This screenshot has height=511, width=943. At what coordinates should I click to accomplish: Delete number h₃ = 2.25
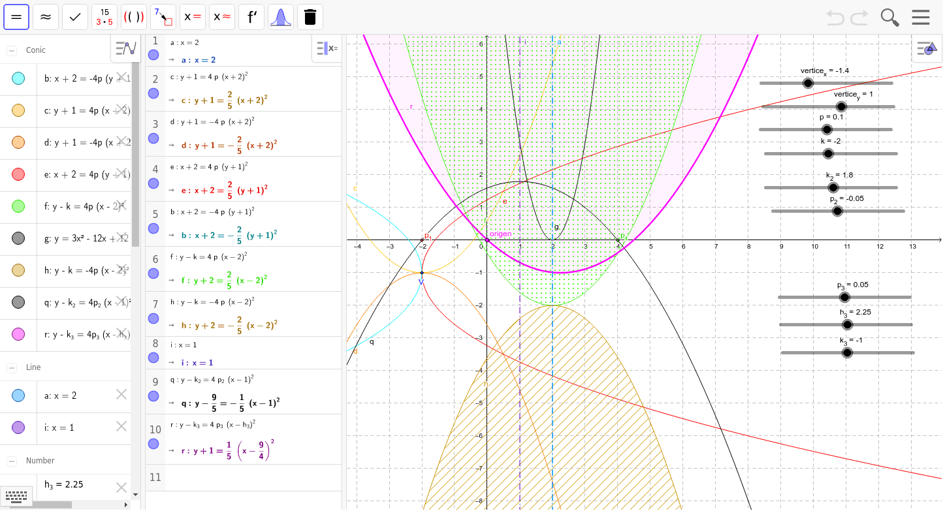pos(121,488)
